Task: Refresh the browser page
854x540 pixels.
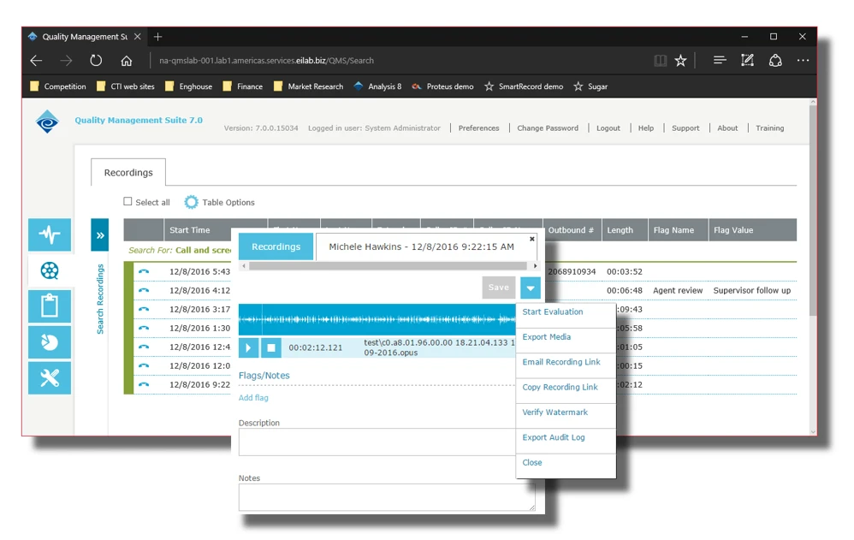Action: [x=96, y=61]
